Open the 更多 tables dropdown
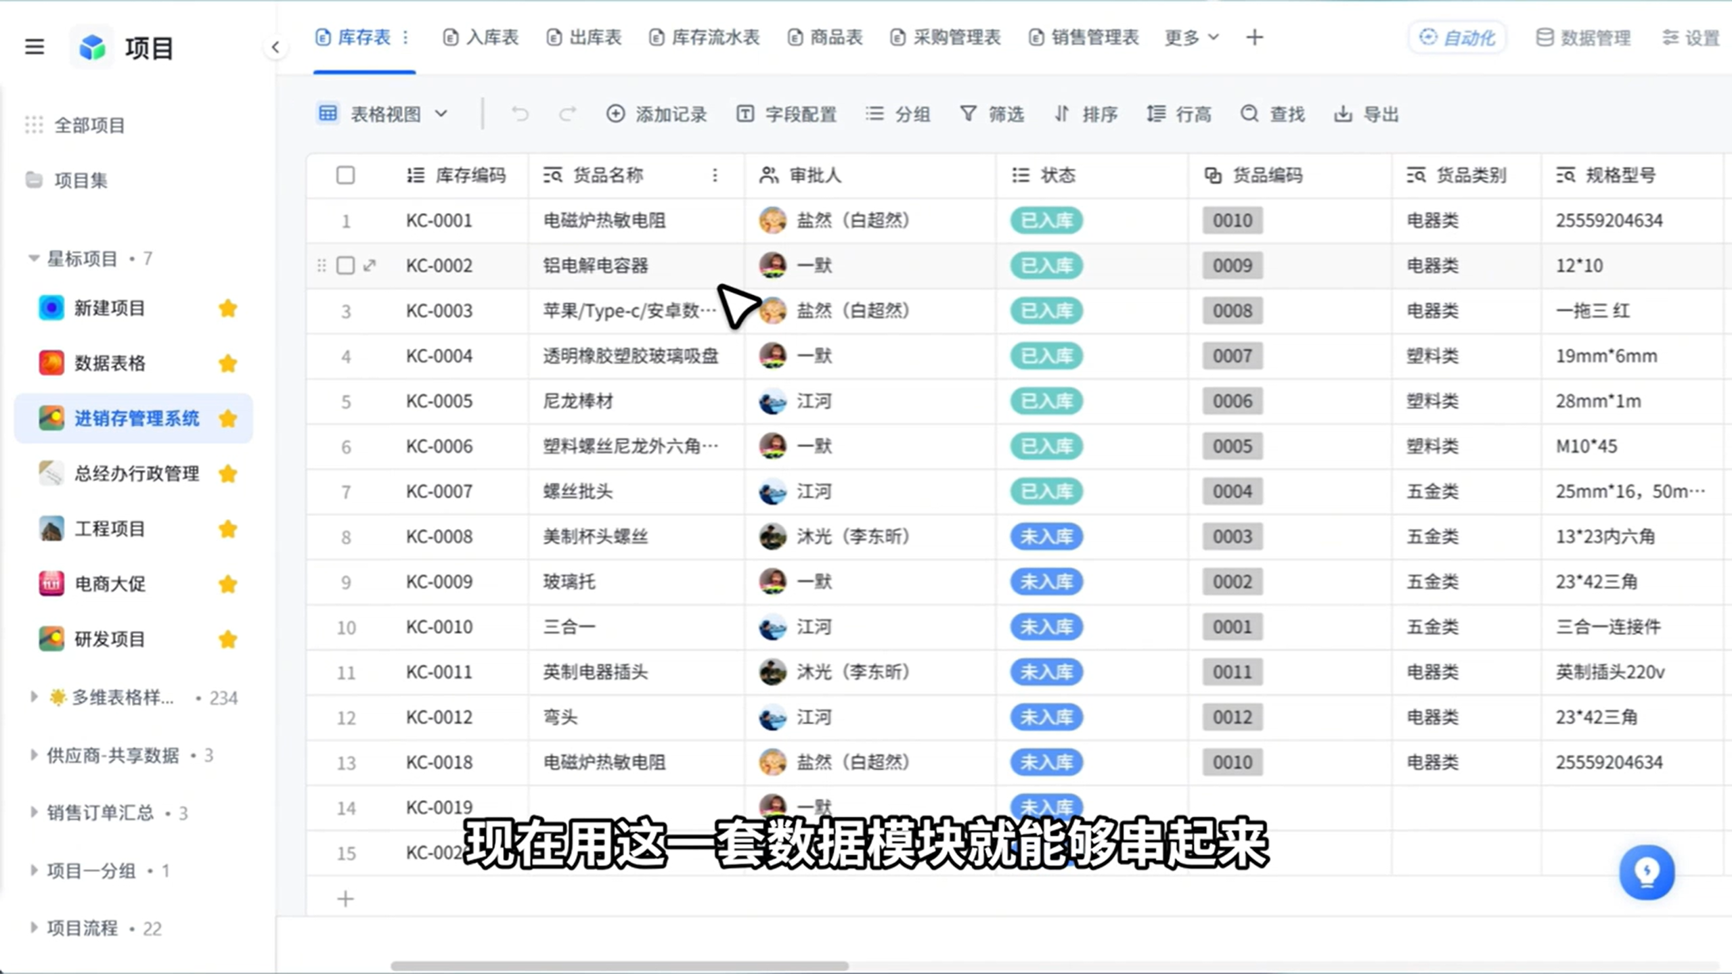Screen dimensions: 1732x974 1191,37
